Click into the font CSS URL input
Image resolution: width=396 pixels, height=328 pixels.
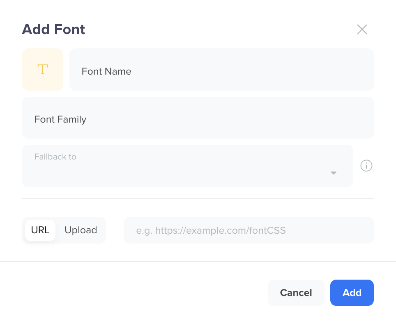click(x=249, y=230)
